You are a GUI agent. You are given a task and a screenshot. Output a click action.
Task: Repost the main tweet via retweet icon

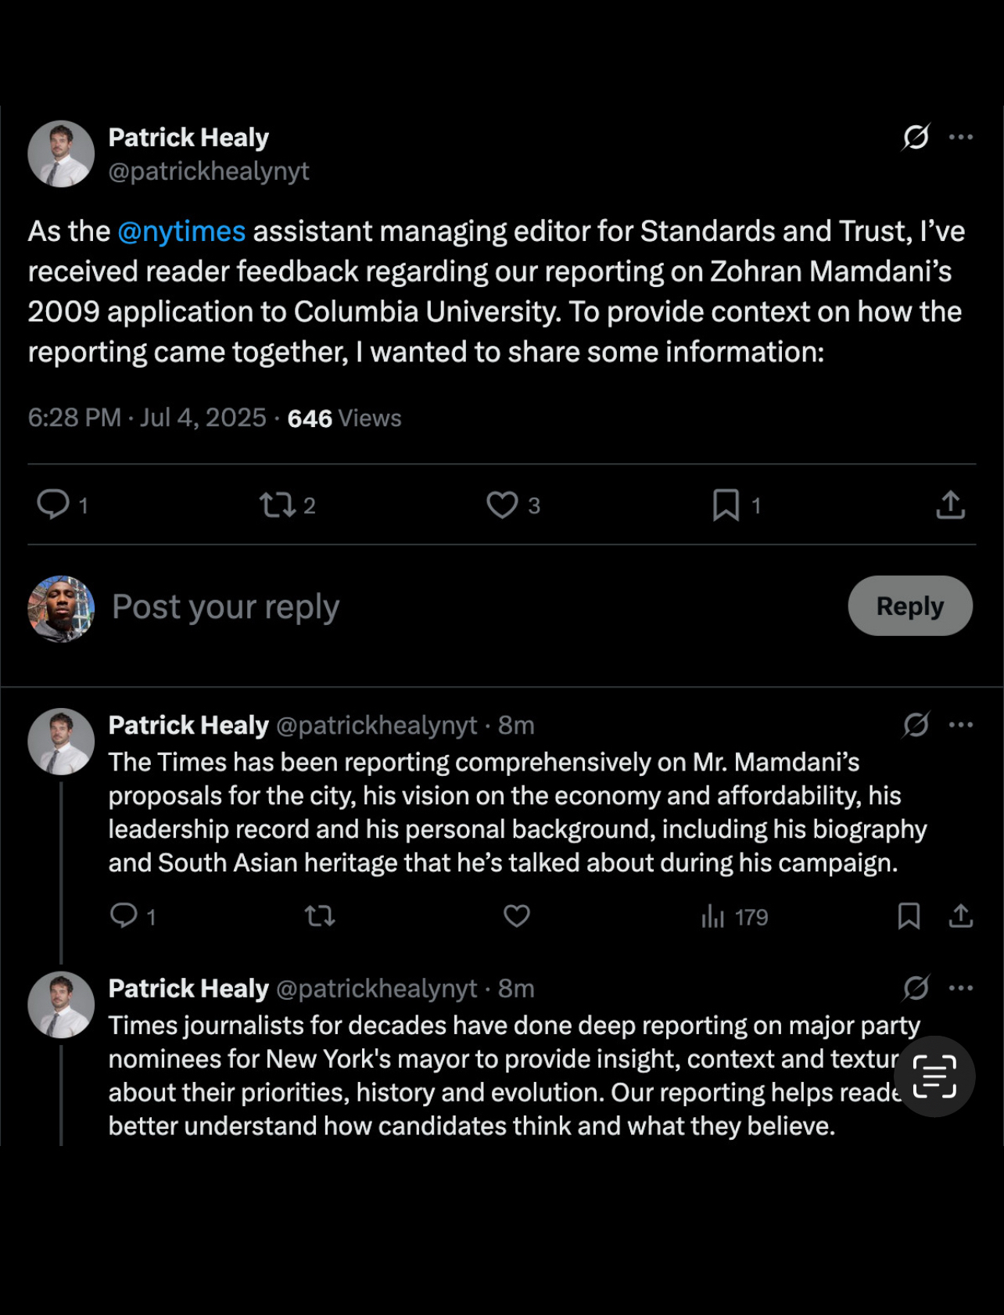coord(278,505)
